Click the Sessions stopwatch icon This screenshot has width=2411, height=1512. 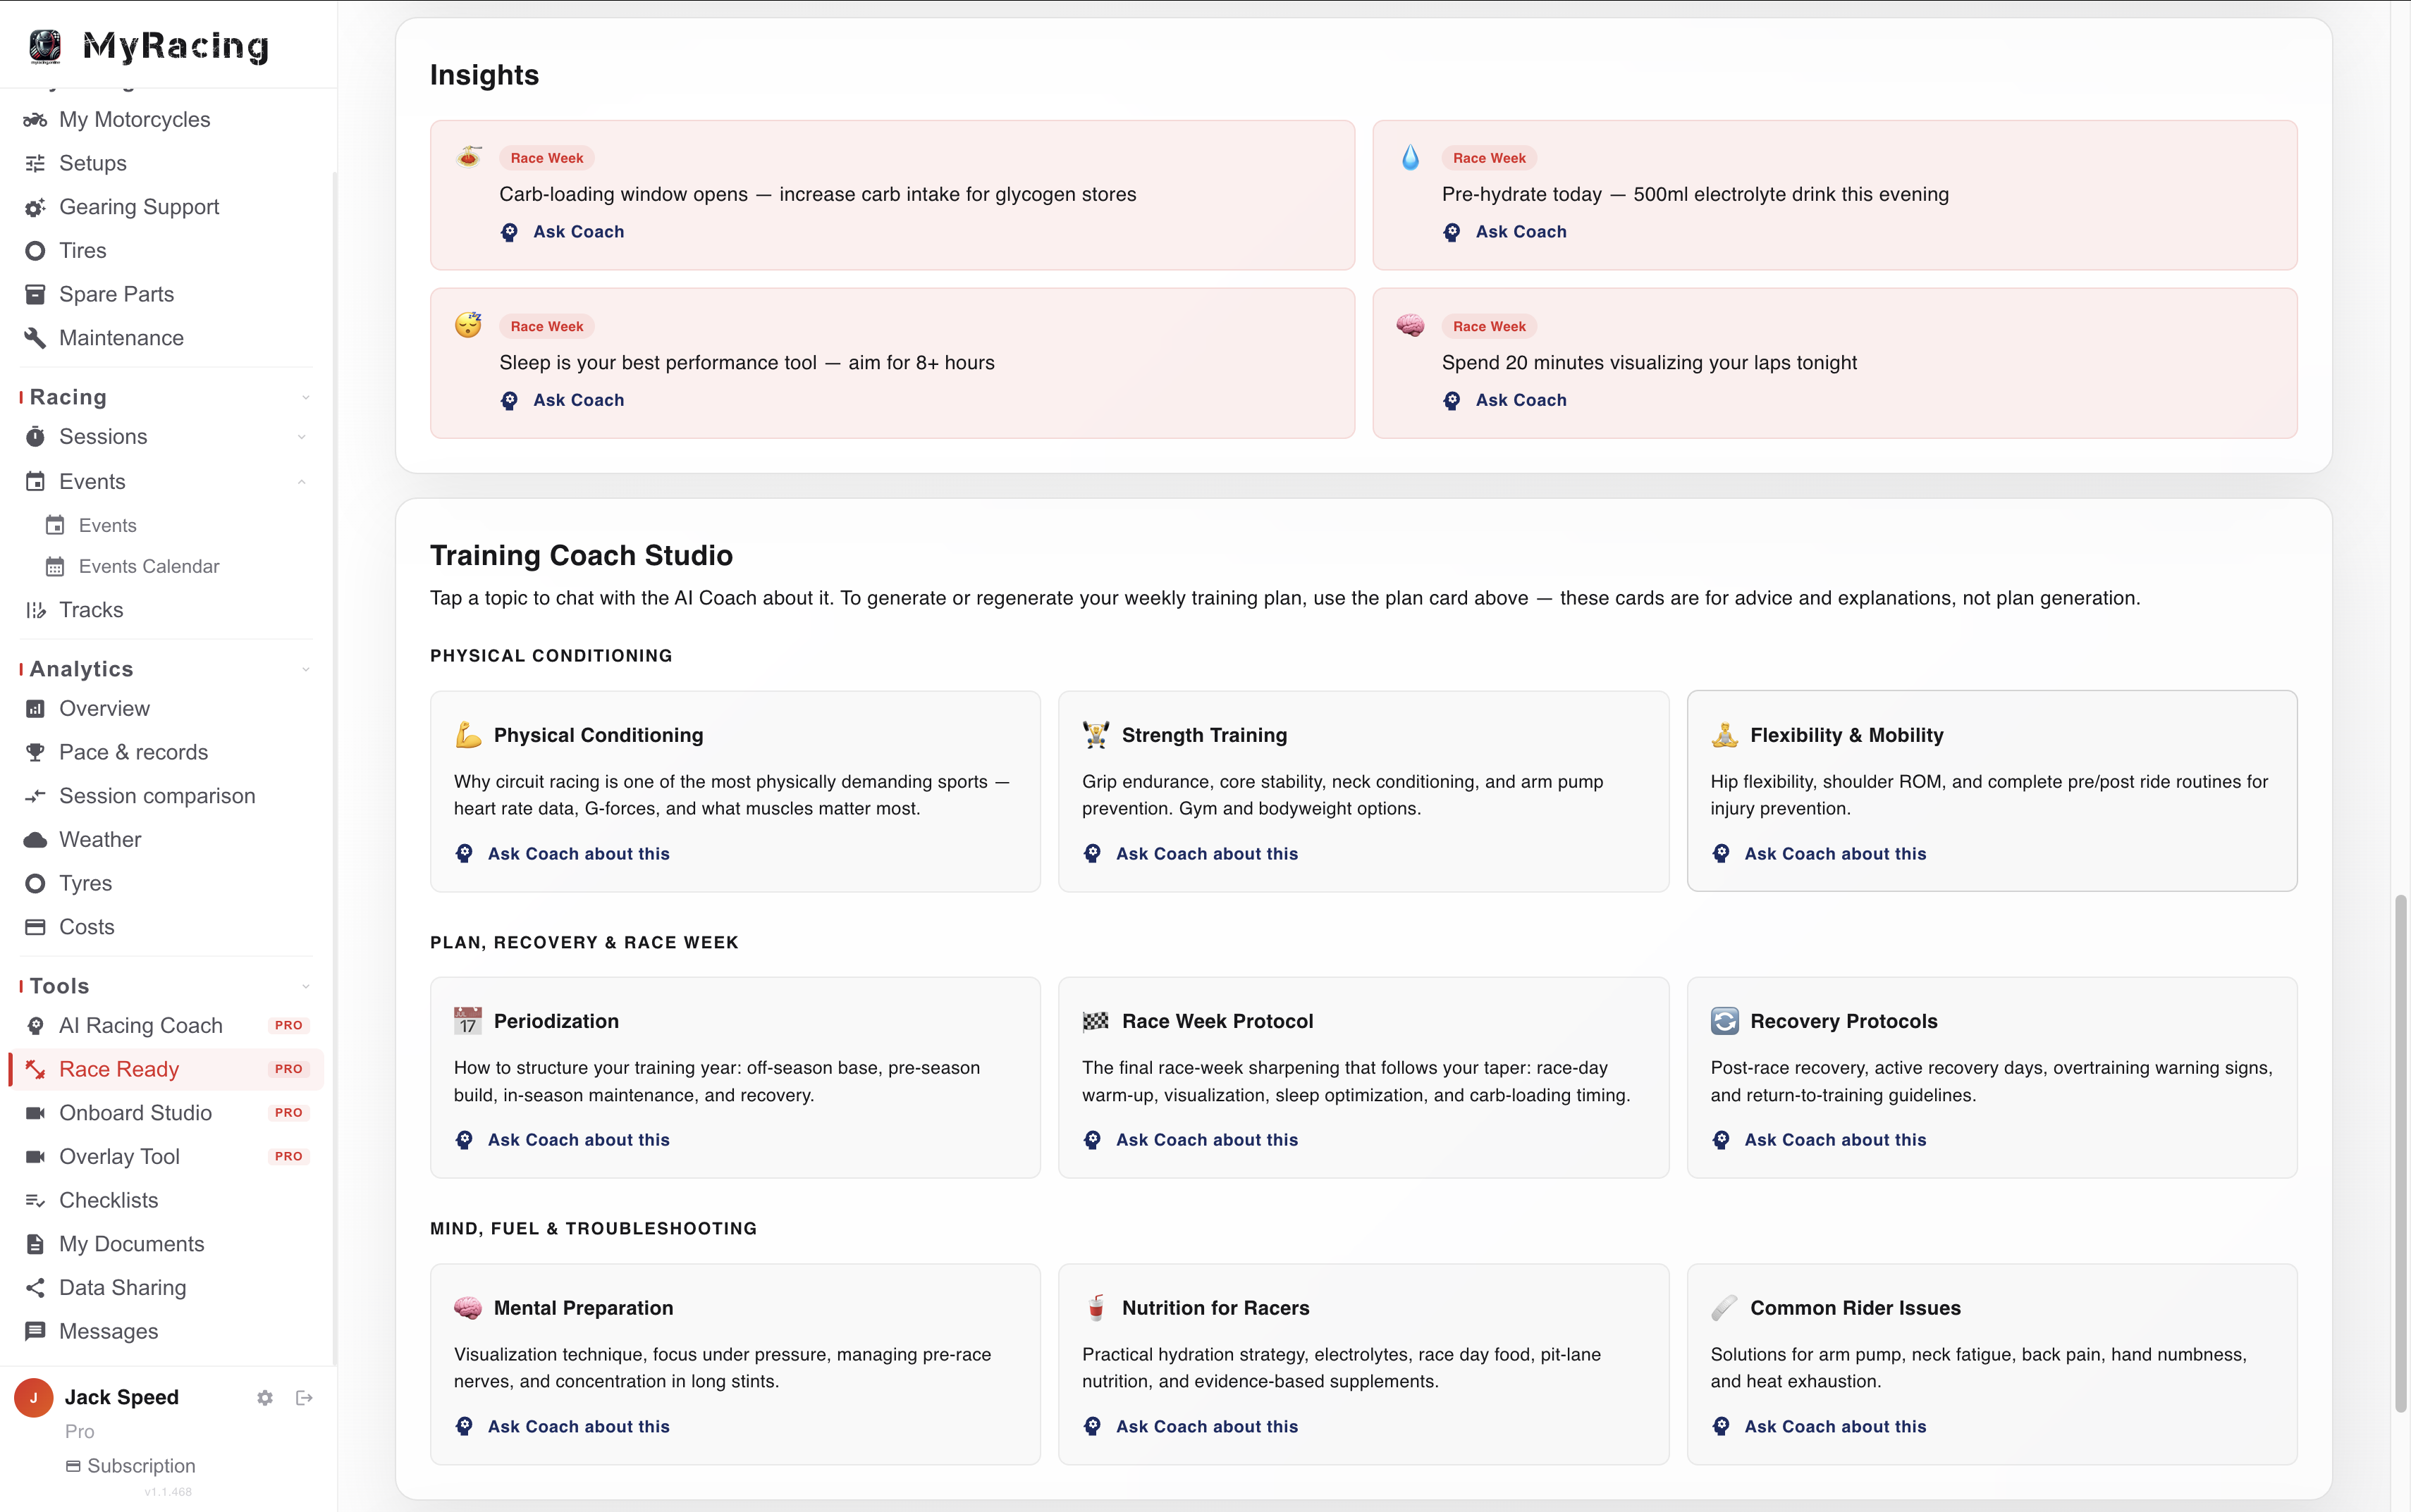(x=35, y=437)
